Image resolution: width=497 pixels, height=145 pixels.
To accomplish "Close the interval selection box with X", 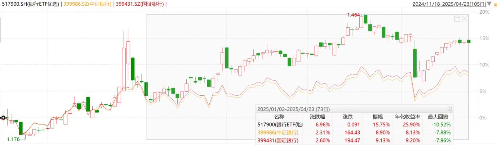I will pos(465,19).
